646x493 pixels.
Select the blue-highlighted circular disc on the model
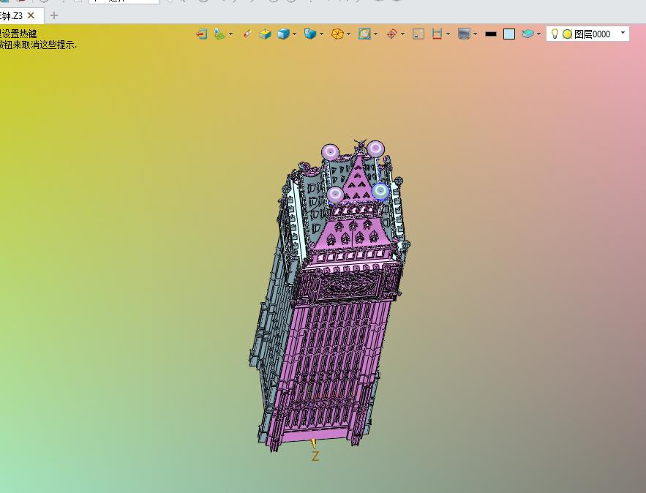tap(380, 192)
